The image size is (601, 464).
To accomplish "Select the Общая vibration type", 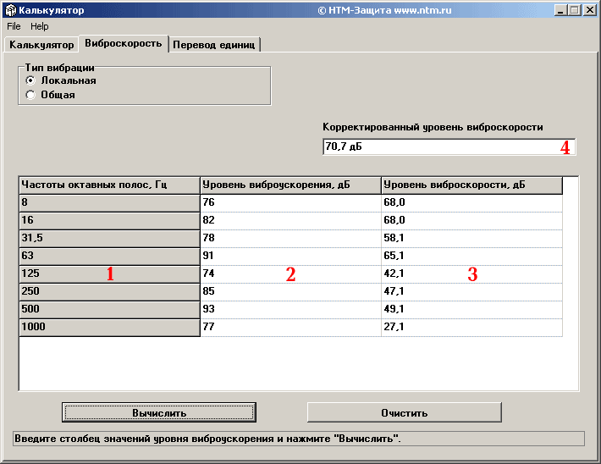I will pyautogui.click(x=50, y=95).
